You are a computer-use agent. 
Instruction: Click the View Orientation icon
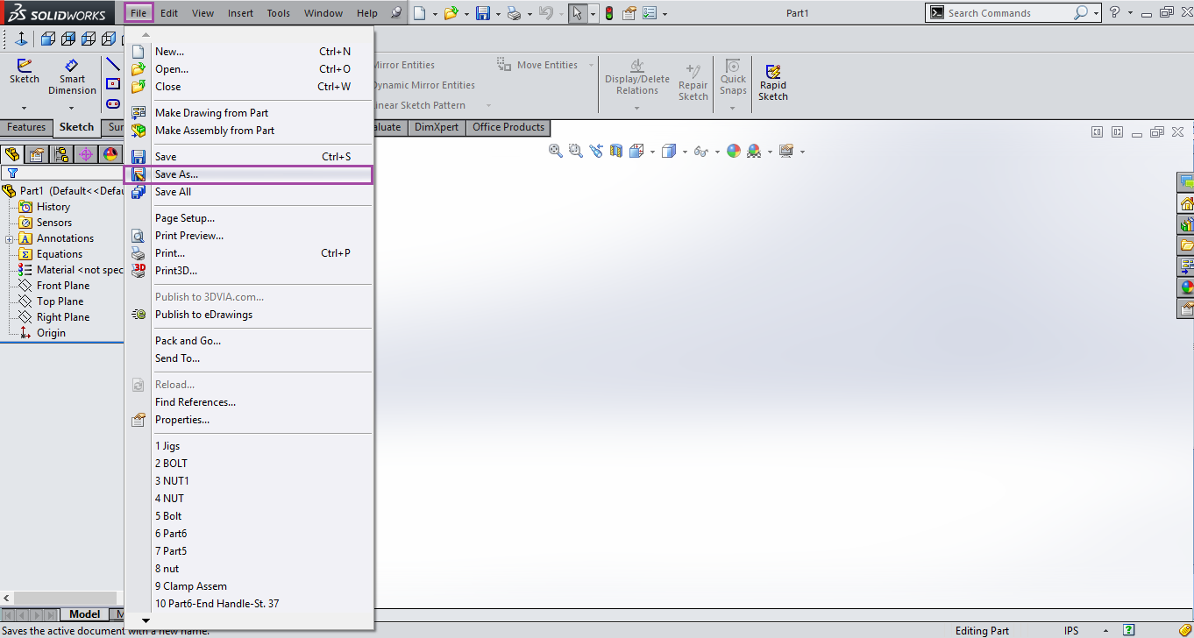tap(636, 151)
